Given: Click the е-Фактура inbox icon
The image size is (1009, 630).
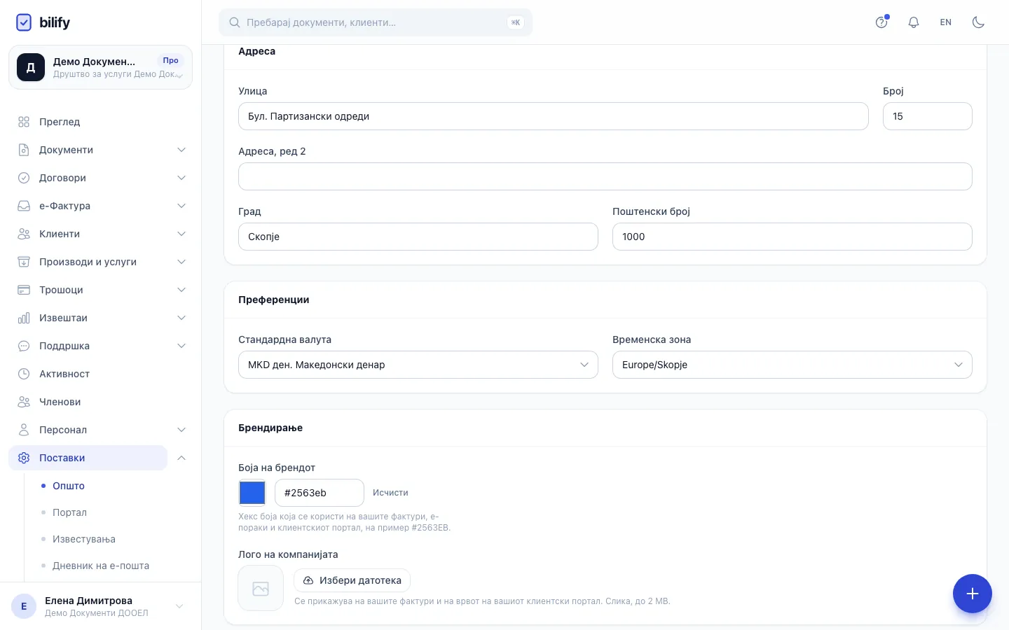Looking at the screenshot, I should 24,206.
